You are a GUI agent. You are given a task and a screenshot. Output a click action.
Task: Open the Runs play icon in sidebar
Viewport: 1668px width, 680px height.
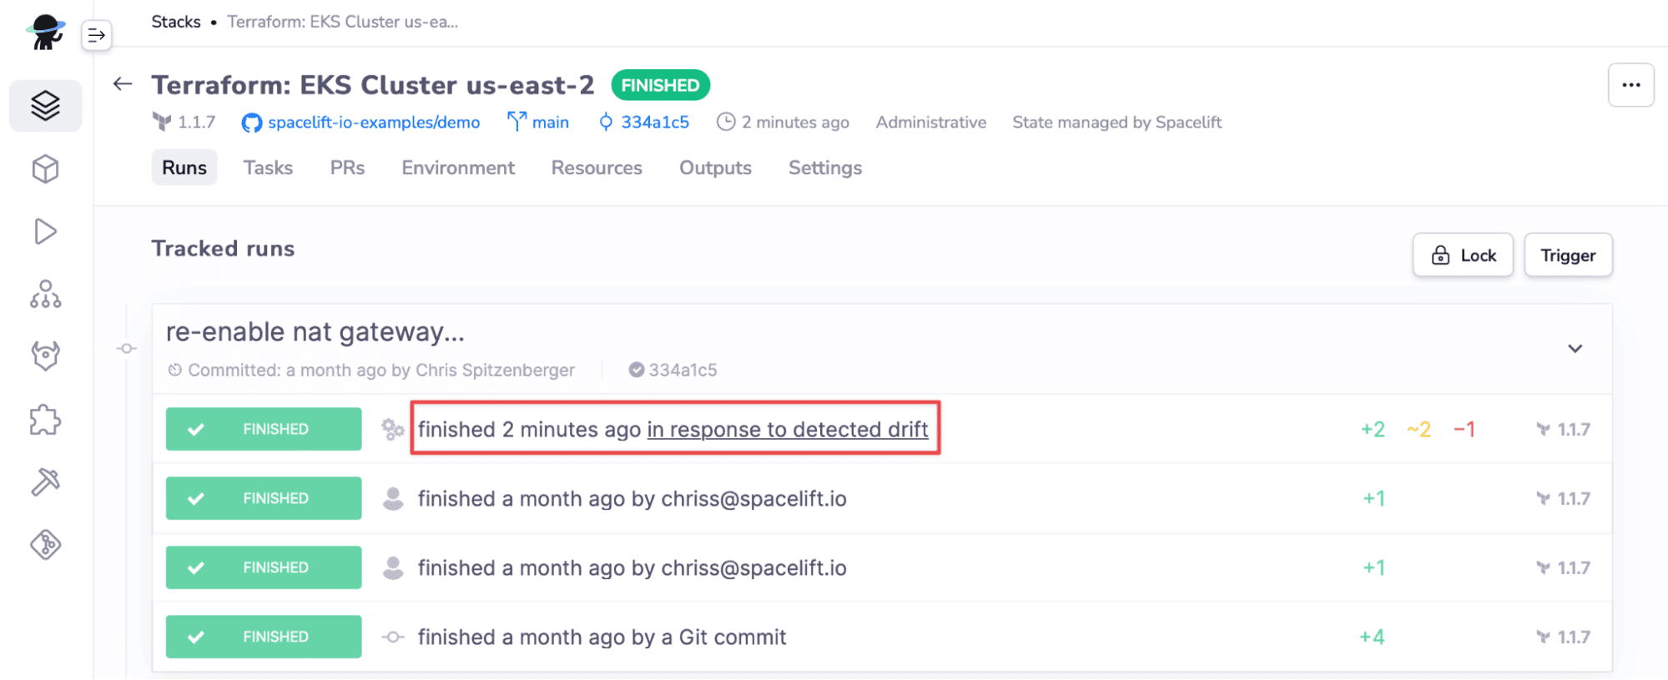45,232
